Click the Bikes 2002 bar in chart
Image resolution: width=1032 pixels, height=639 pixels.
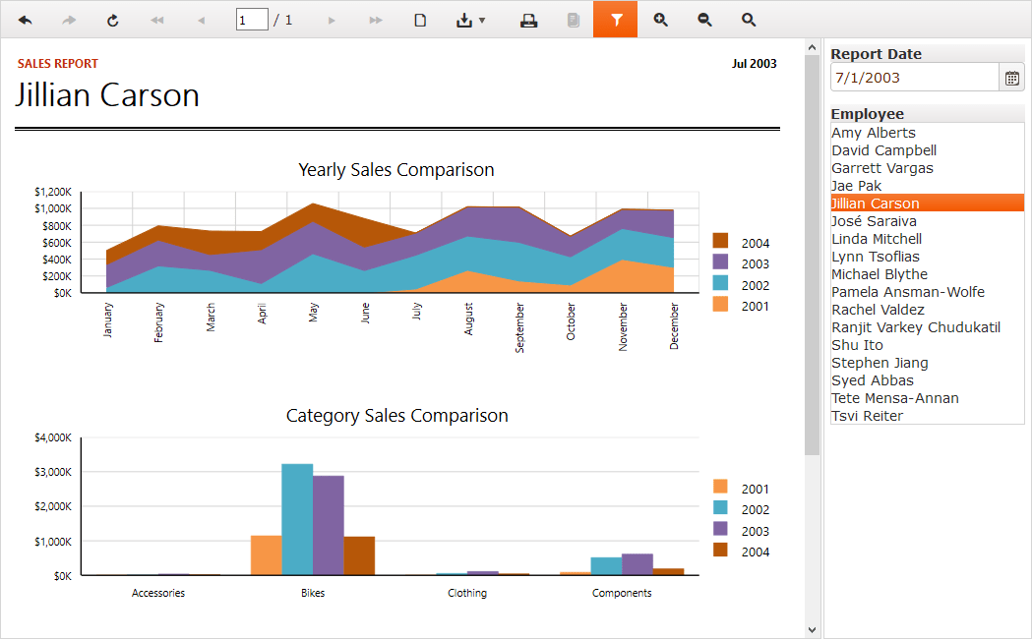pyautogui.click(x=297, y=519)
